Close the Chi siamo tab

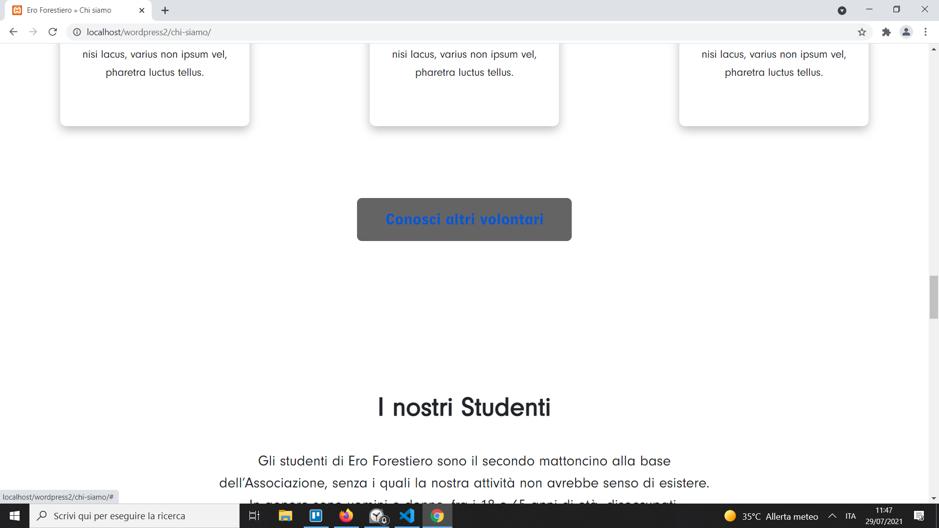coord(142,10)
